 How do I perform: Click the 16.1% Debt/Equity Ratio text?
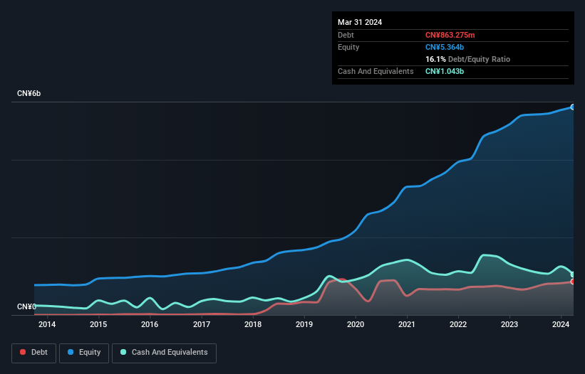click(x=468, y=59)
